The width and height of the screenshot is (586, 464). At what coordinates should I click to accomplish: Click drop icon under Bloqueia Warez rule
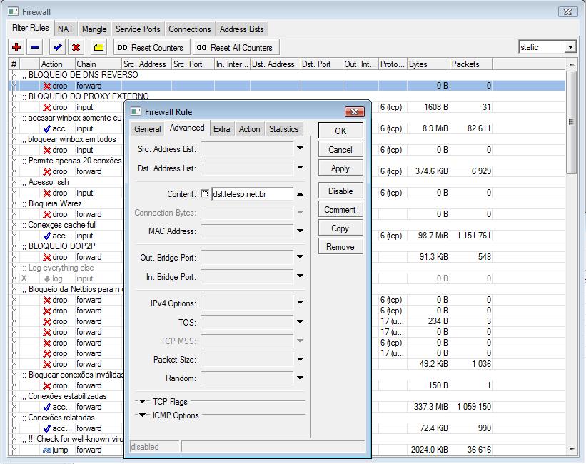pos(46,215)
